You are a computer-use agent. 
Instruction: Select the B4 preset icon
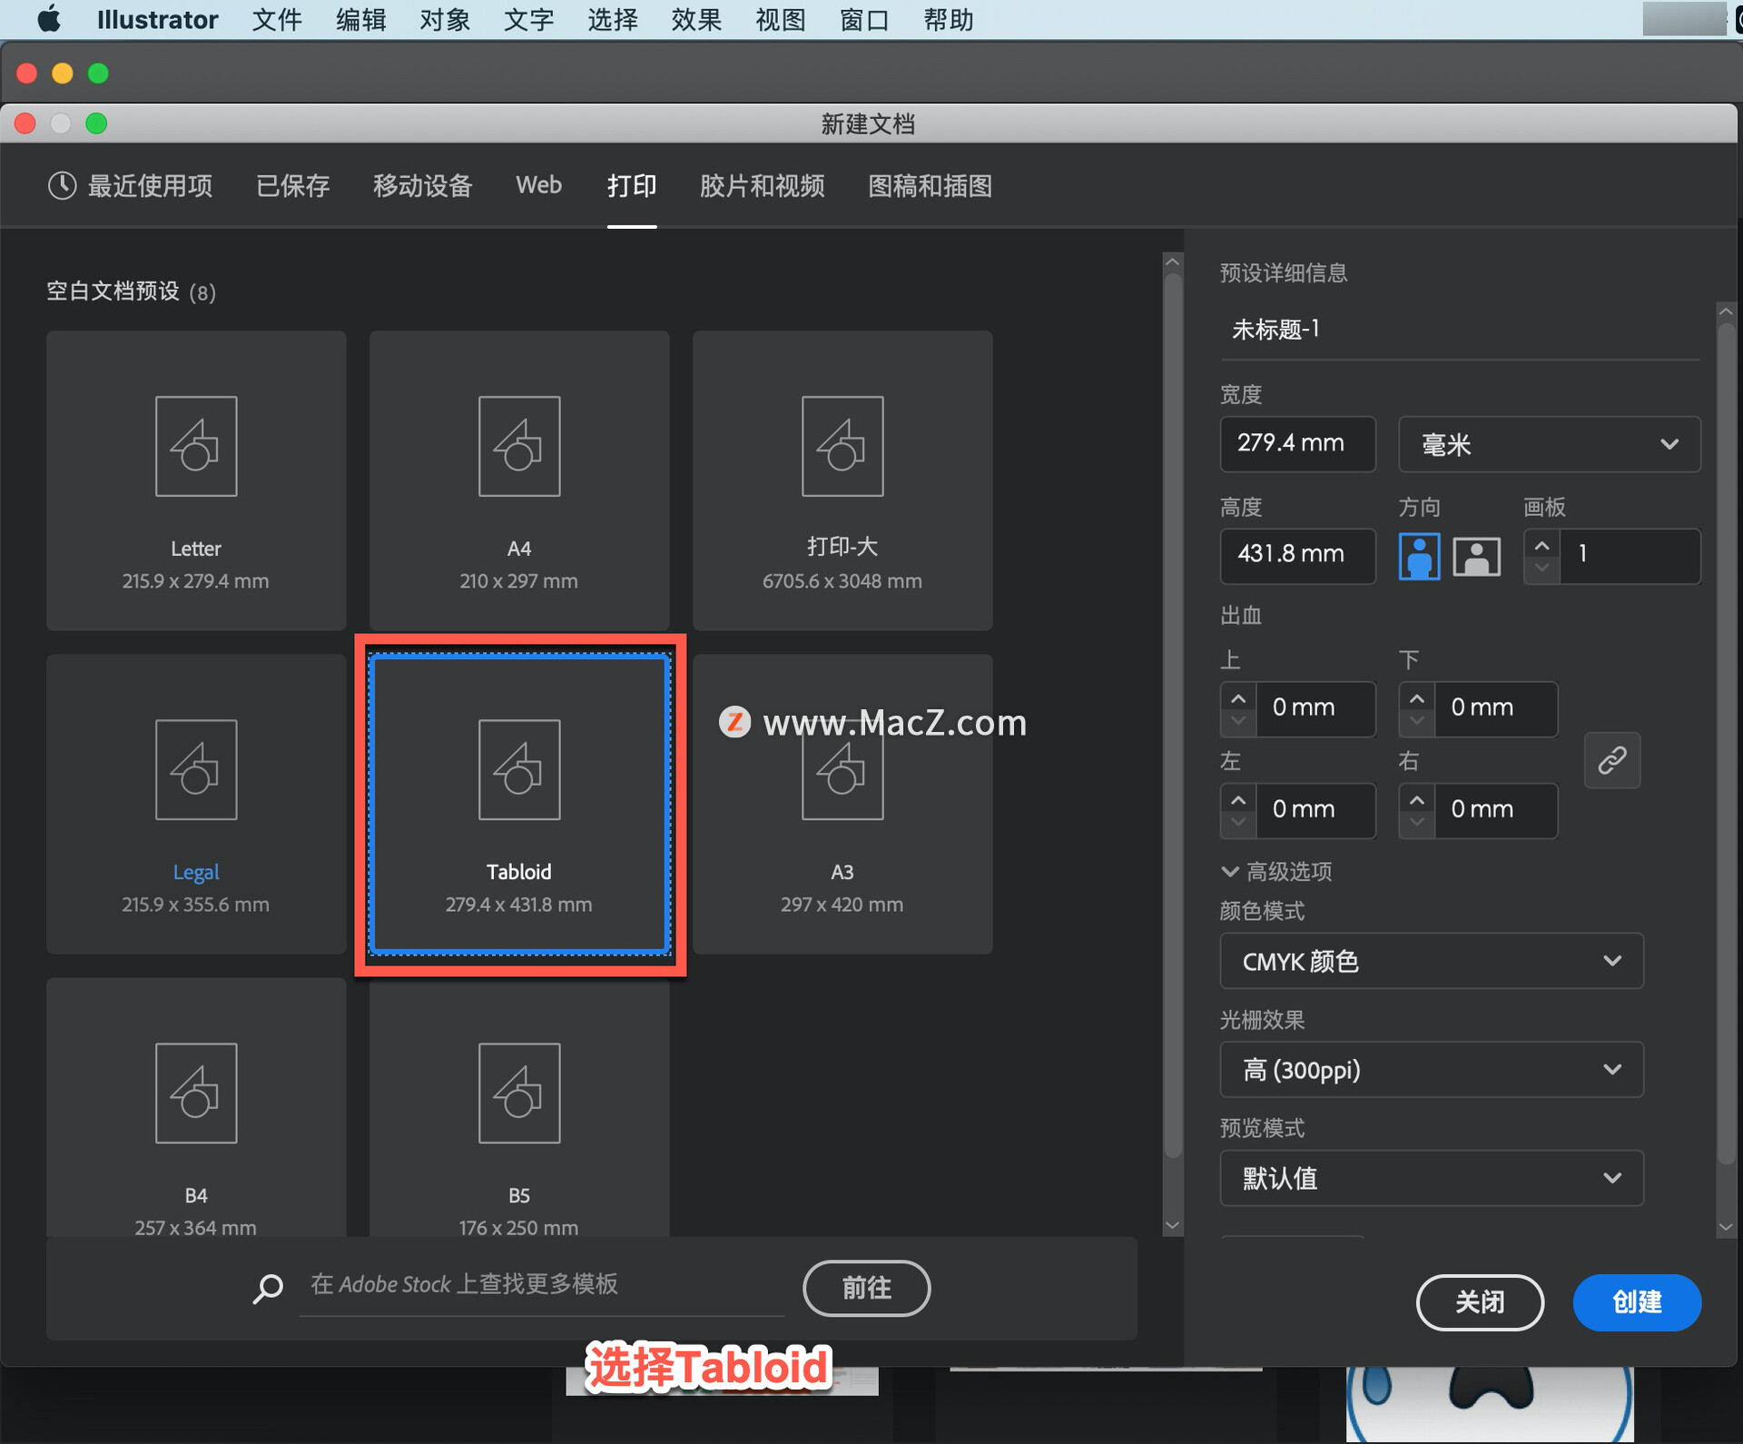pos(196,1093)
